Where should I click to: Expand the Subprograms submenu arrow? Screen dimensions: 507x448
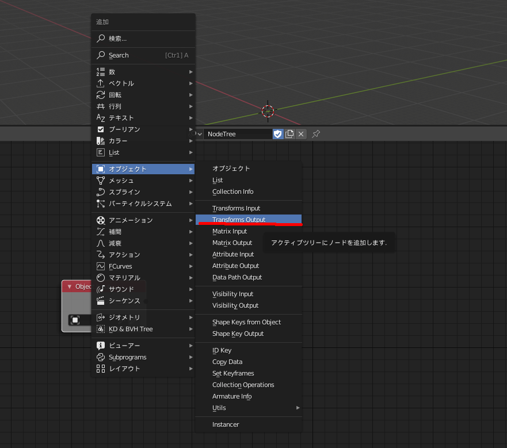tap(190, 357)
